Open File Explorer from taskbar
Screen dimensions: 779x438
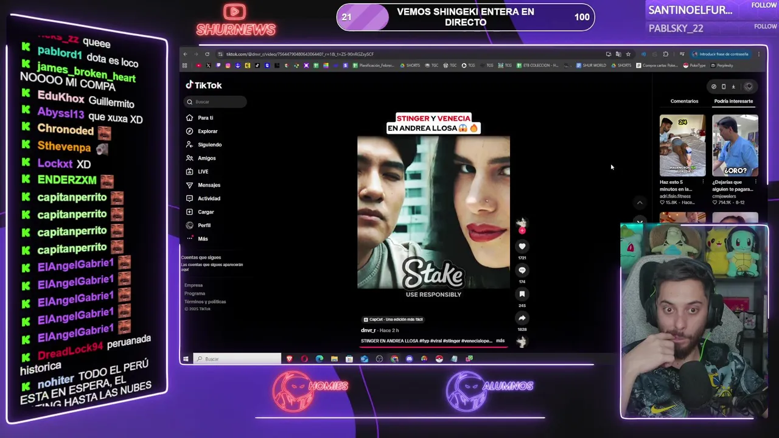coord(334,359)
